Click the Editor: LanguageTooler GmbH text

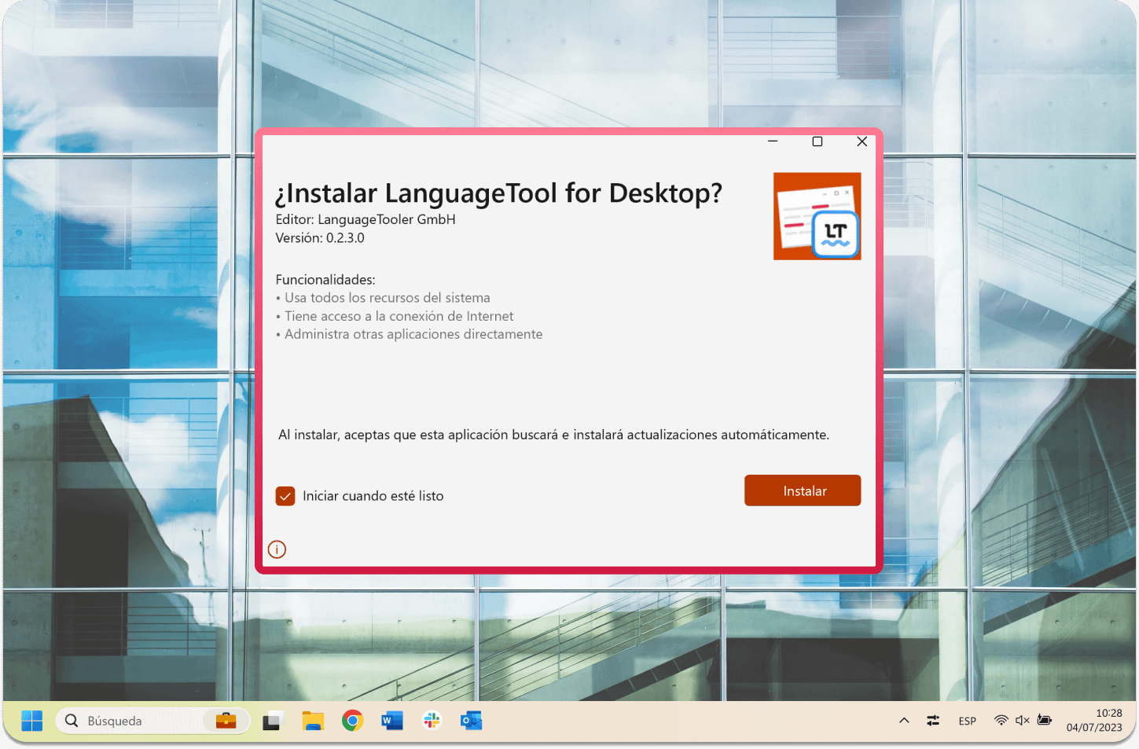(366, 220)
